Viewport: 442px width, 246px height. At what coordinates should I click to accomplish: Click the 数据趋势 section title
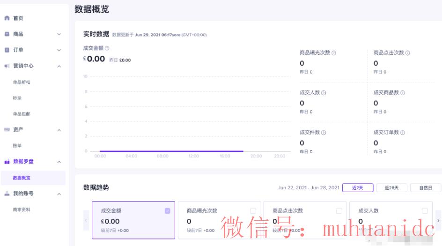(x=96, y=187)
